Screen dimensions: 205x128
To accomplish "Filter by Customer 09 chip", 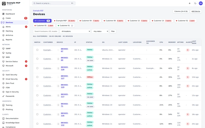I will click(89, 21).
